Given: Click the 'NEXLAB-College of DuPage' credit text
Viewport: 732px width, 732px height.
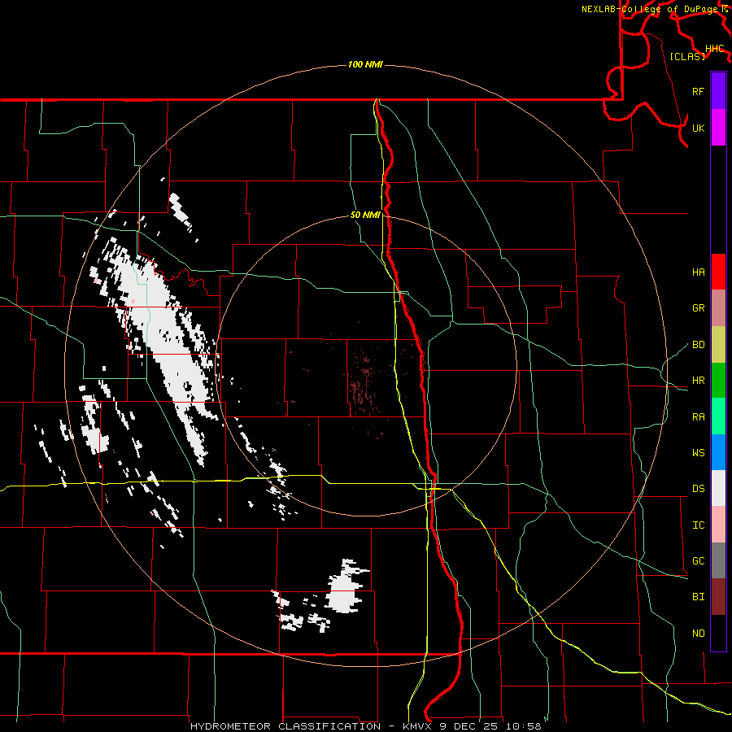Looking at the screenshot, I should pyautogui.click(x=651, y=9).
